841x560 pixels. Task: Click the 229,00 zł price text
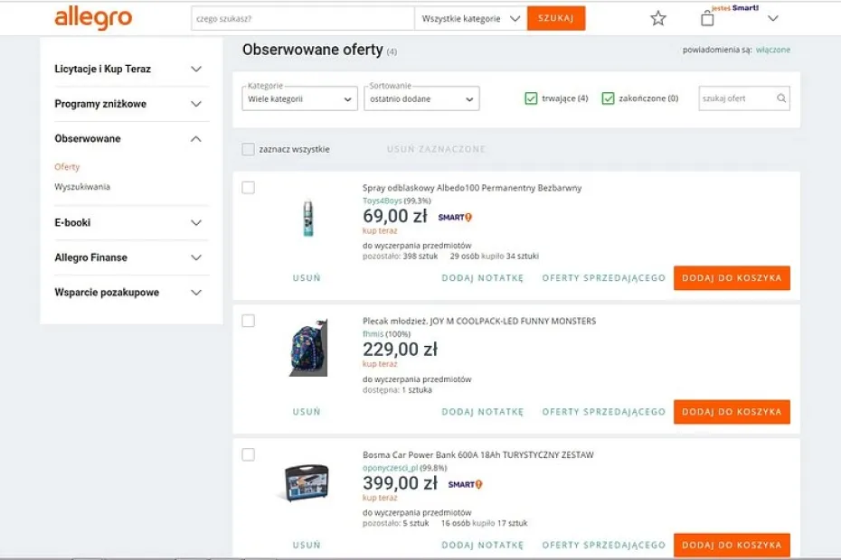pos(400,350)
